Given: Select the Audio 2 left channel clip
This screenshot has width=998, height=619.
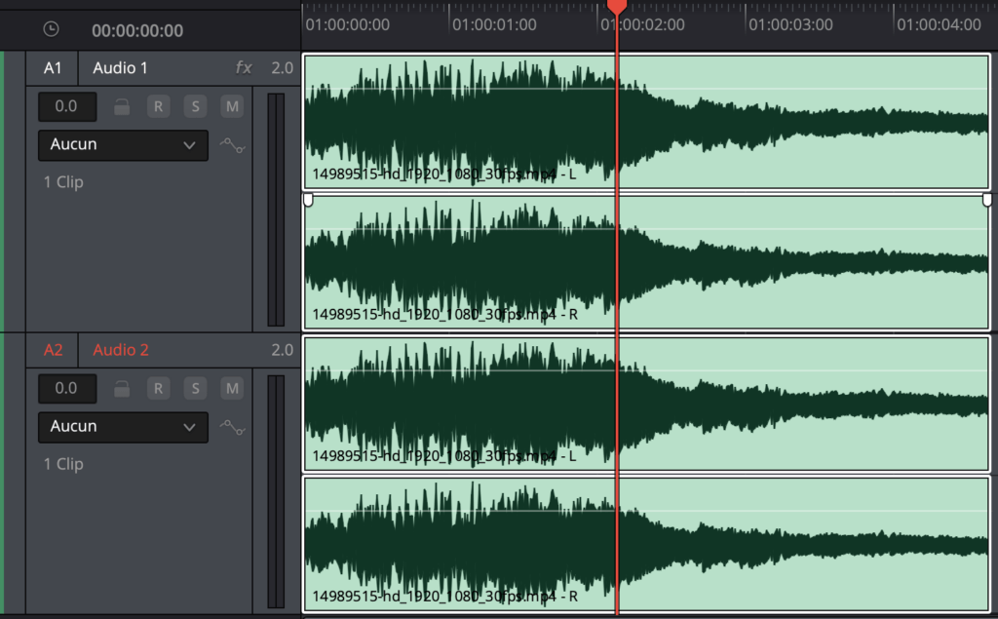Looking at the screenshot, I should click(x=646, y=404).
